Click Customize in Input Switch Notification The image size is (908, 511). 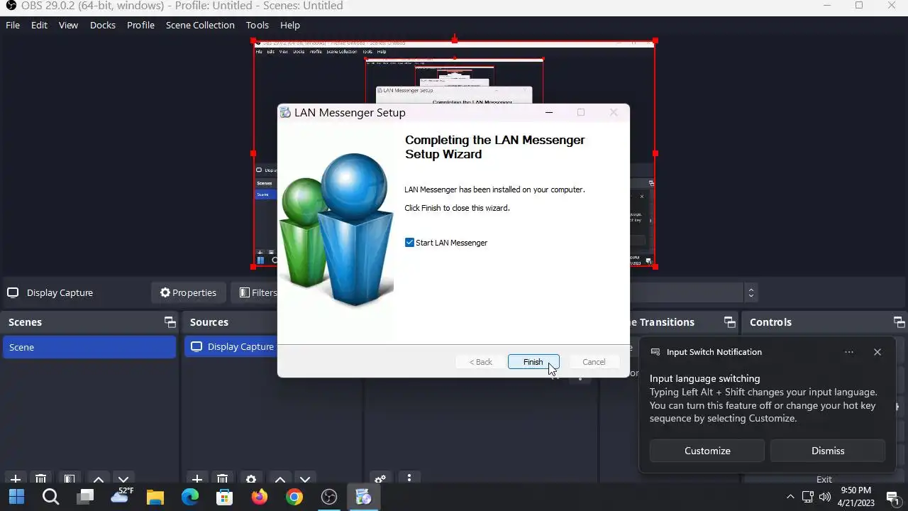(x=707, y=451)
